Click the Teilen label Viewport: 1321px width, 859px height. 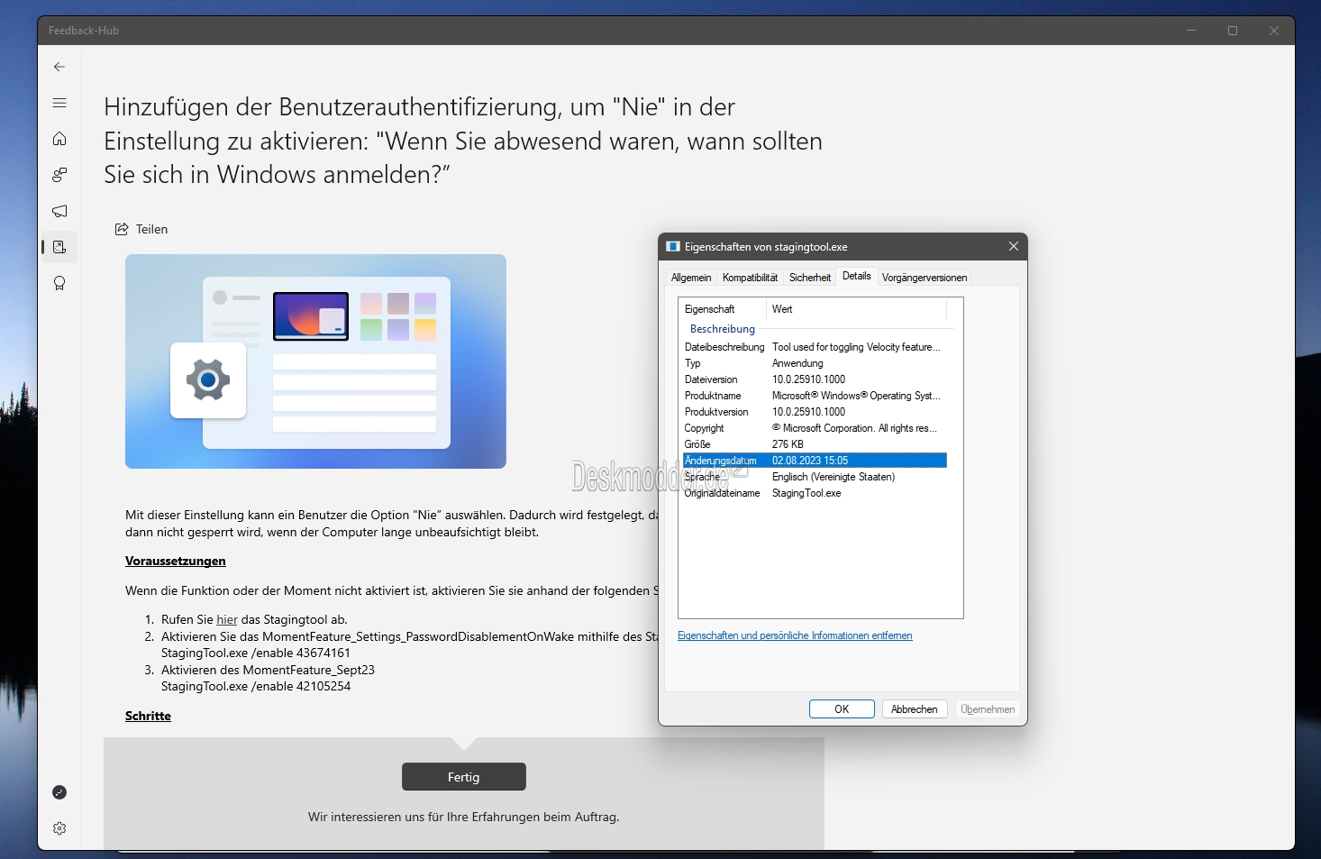(x=151, y=229)
